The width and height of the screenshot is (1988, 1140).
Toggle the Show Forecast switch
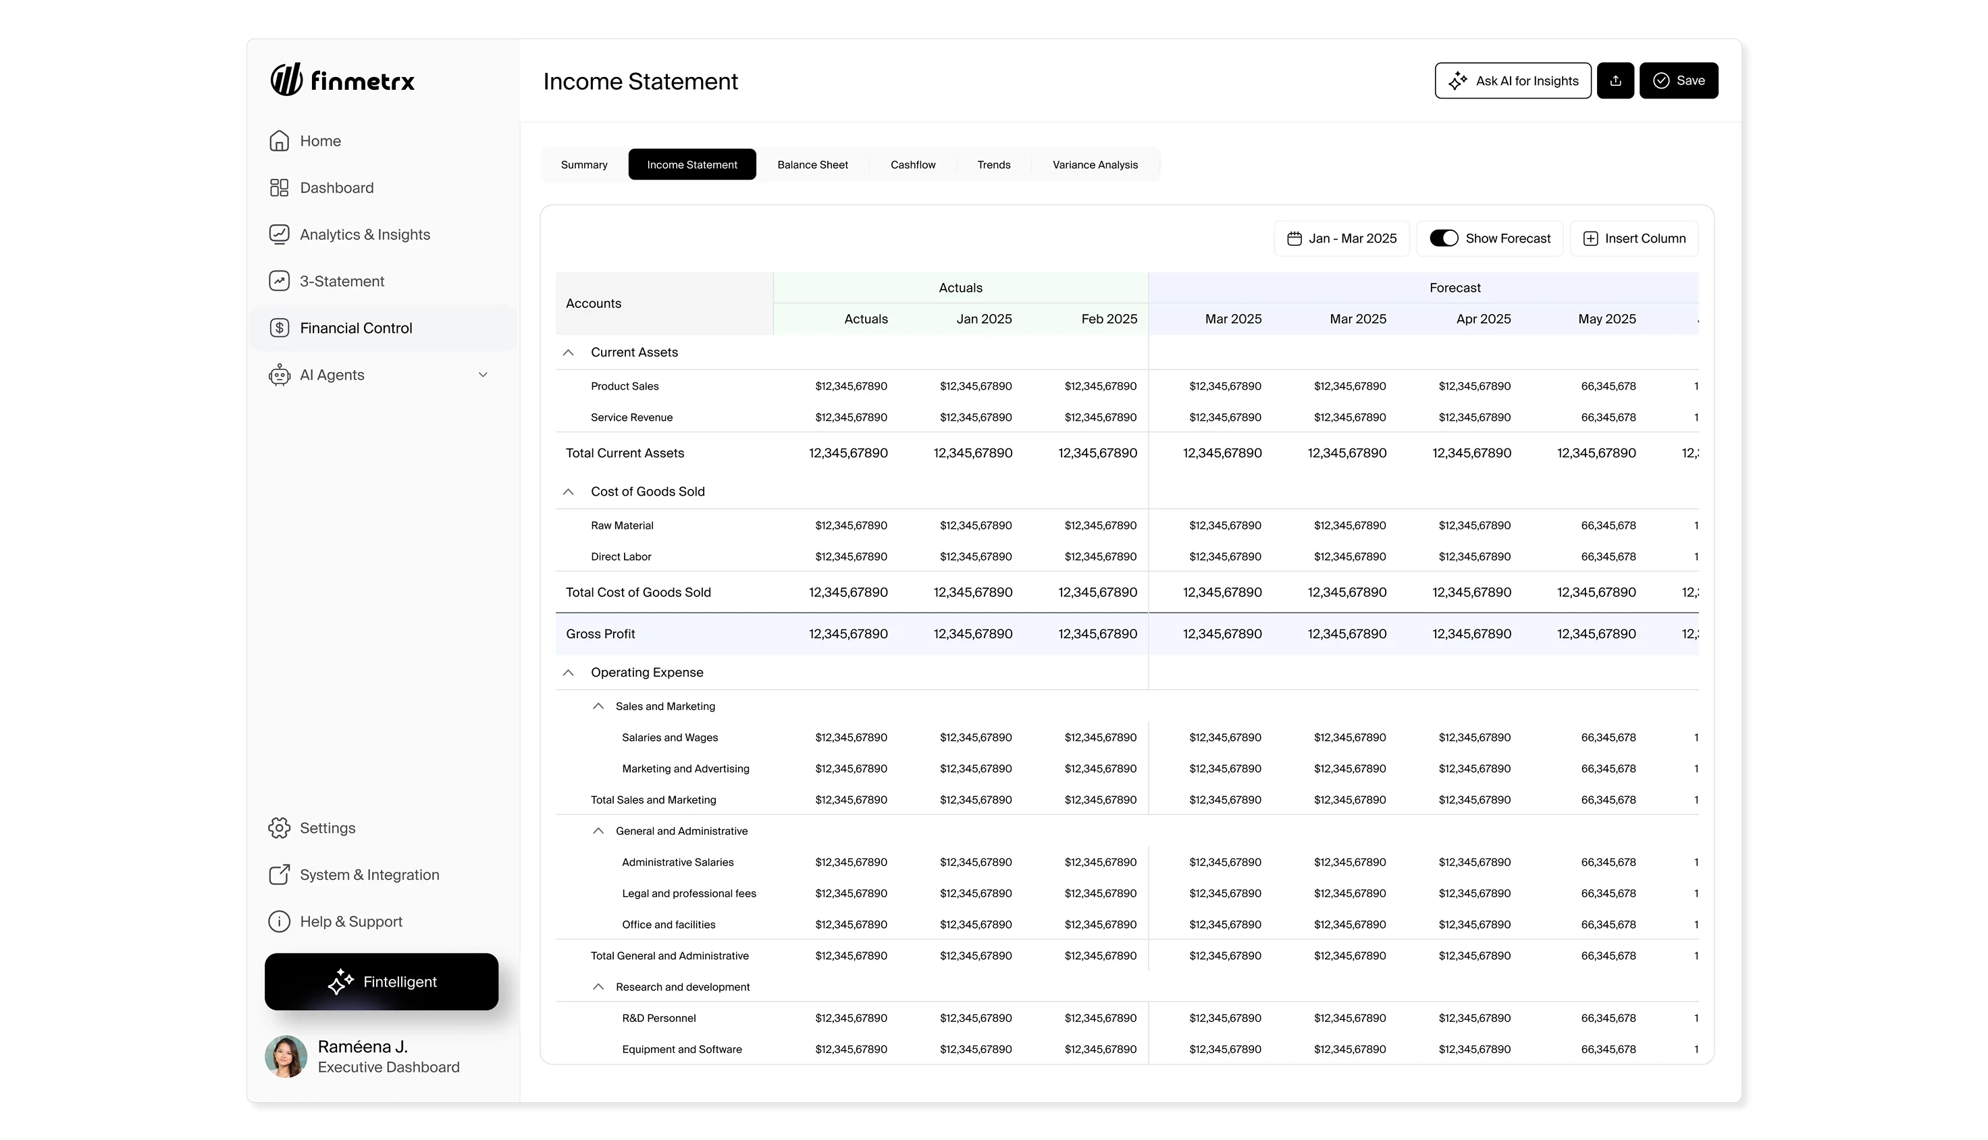click(x=1442, y=238)
